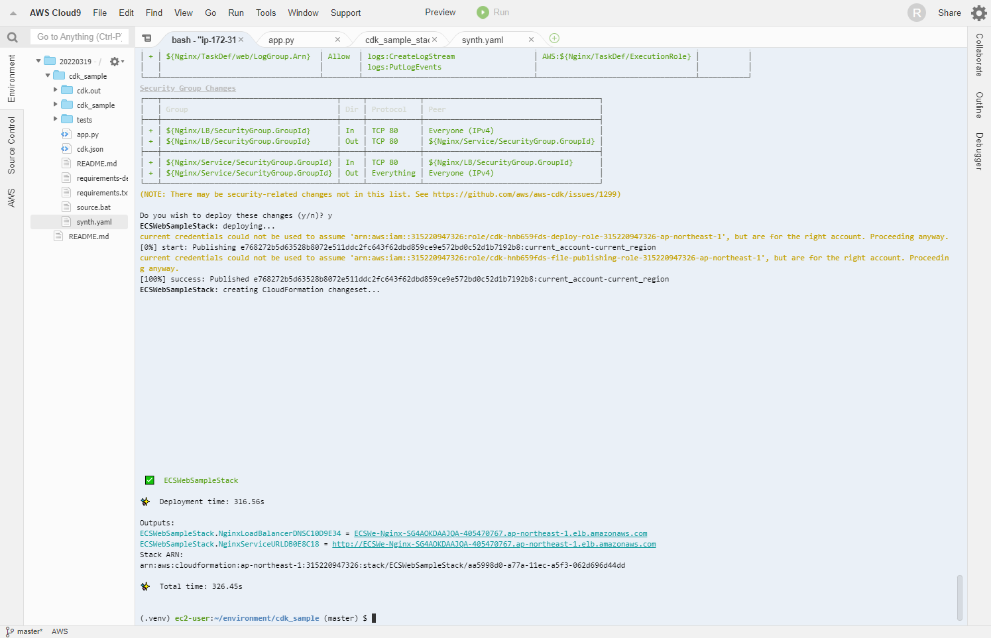
Task: Click the terminal vertical scrollbar thumb
Action: (x=960, y=598)
